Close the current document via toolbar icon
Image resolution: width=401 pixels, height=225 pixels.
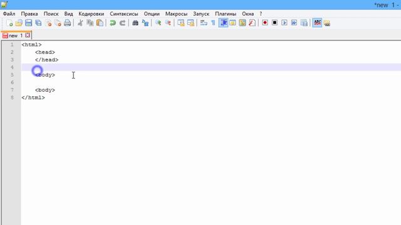48,23
